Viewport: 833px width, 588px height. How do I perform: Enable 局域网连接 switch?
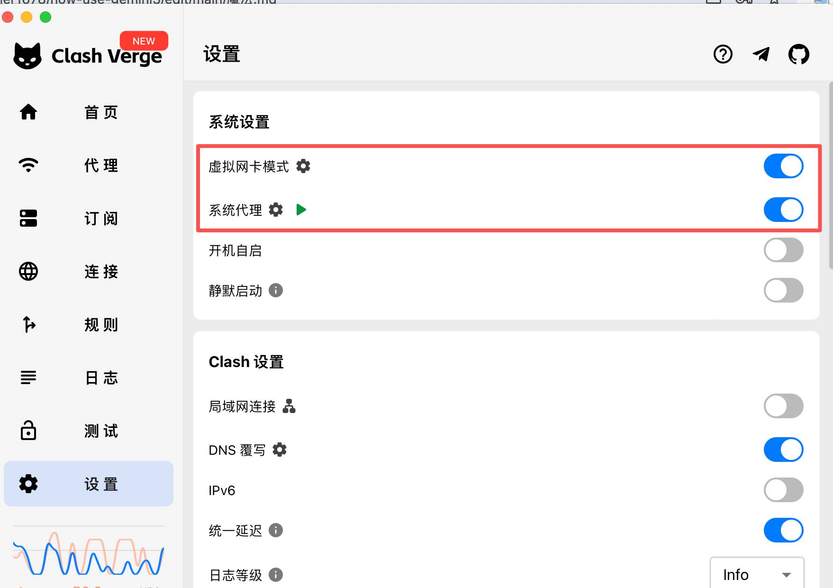point(783,406)
